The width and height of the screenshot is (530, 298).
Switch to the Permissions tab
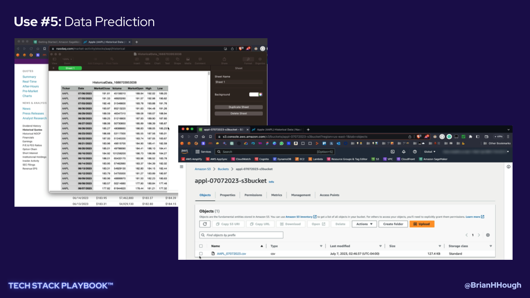[253, 195]
